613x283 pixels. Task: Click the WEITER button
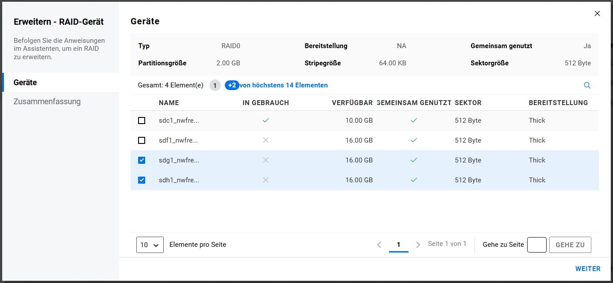588,269
